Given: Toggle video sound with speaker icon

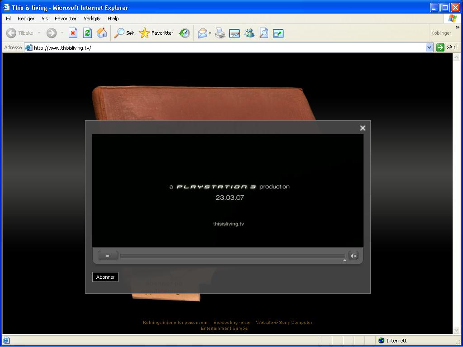Looking at the screenshot, I should pos(353,256).
